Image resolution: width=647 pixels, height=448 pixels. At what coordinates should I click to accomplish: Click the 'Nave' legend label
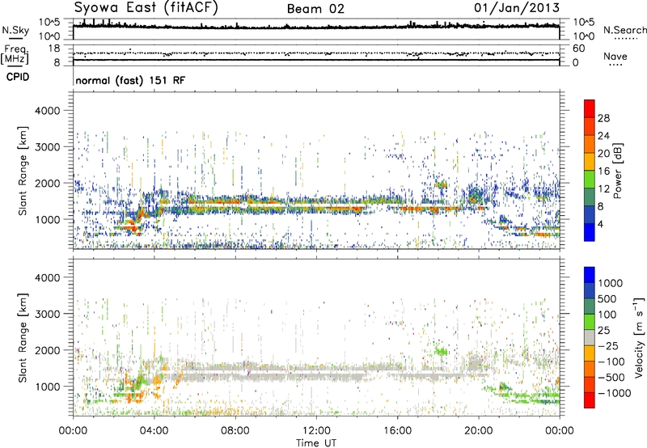point(615,56)
